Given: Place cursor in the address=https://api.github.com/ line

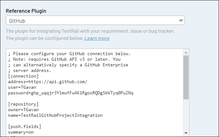Looking at the screenshot, I should pyautogui.click(x=48, y=82).
